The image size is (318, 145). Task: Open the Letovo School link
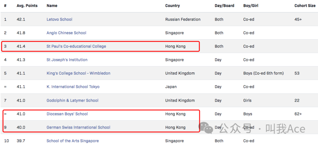(59, 19)
